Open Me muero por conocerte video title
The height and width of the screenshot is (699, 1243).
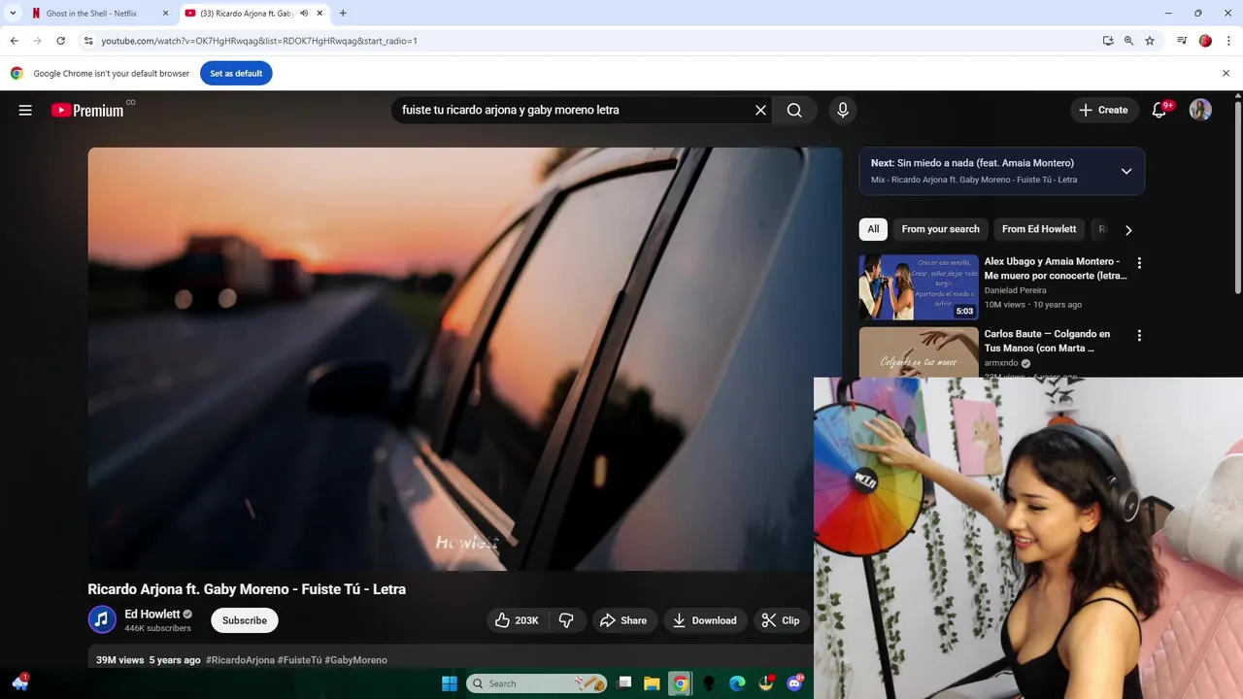[1056, 268]
